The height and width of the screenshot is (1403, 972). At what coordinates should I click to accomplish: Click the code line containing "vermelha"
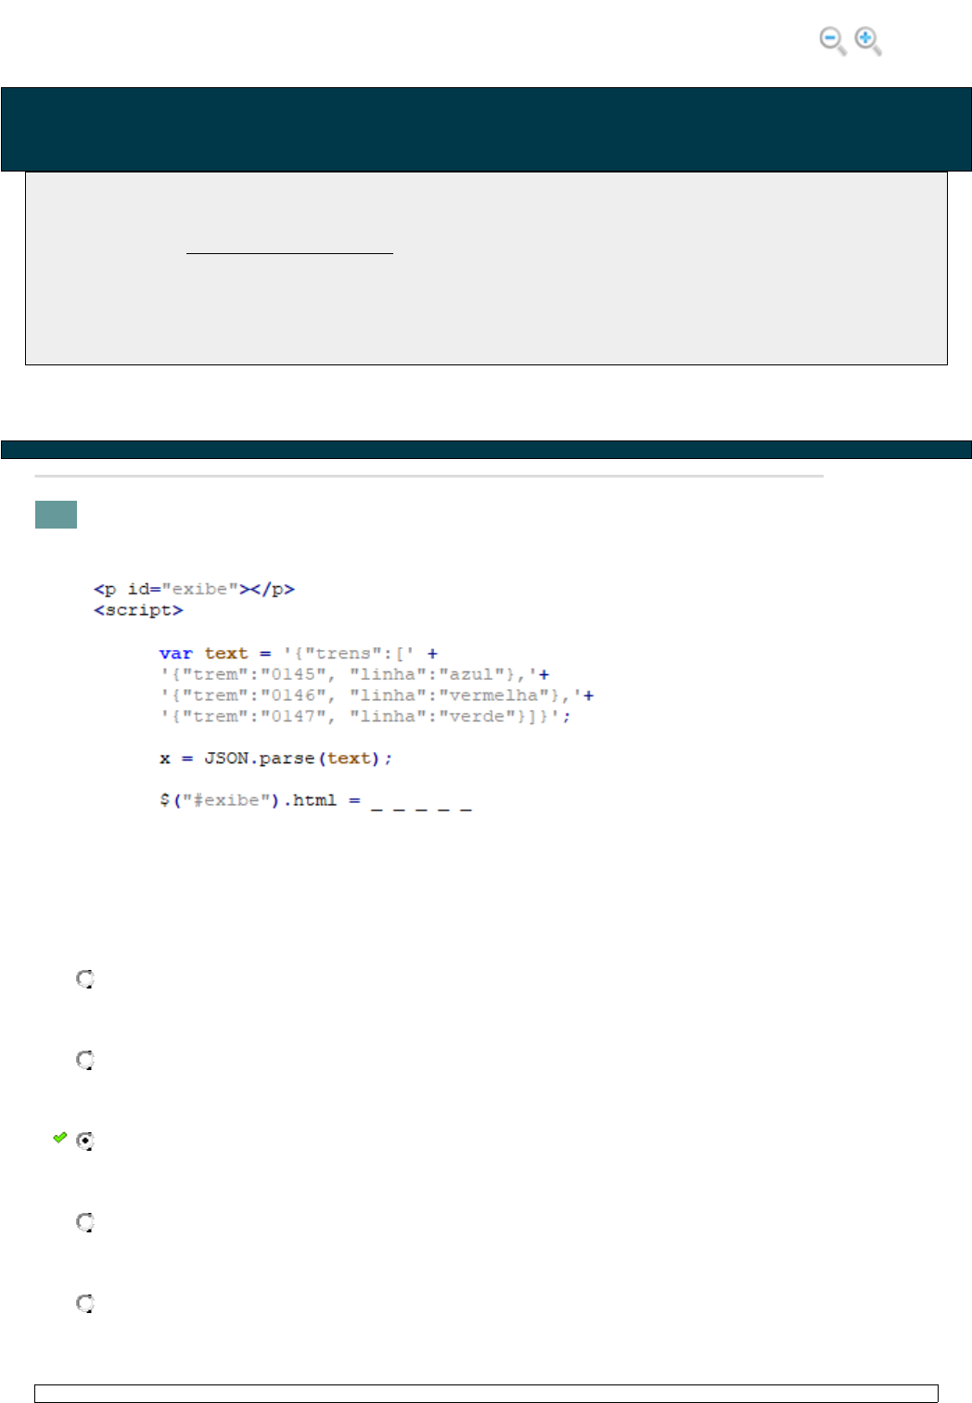(377, 695)
